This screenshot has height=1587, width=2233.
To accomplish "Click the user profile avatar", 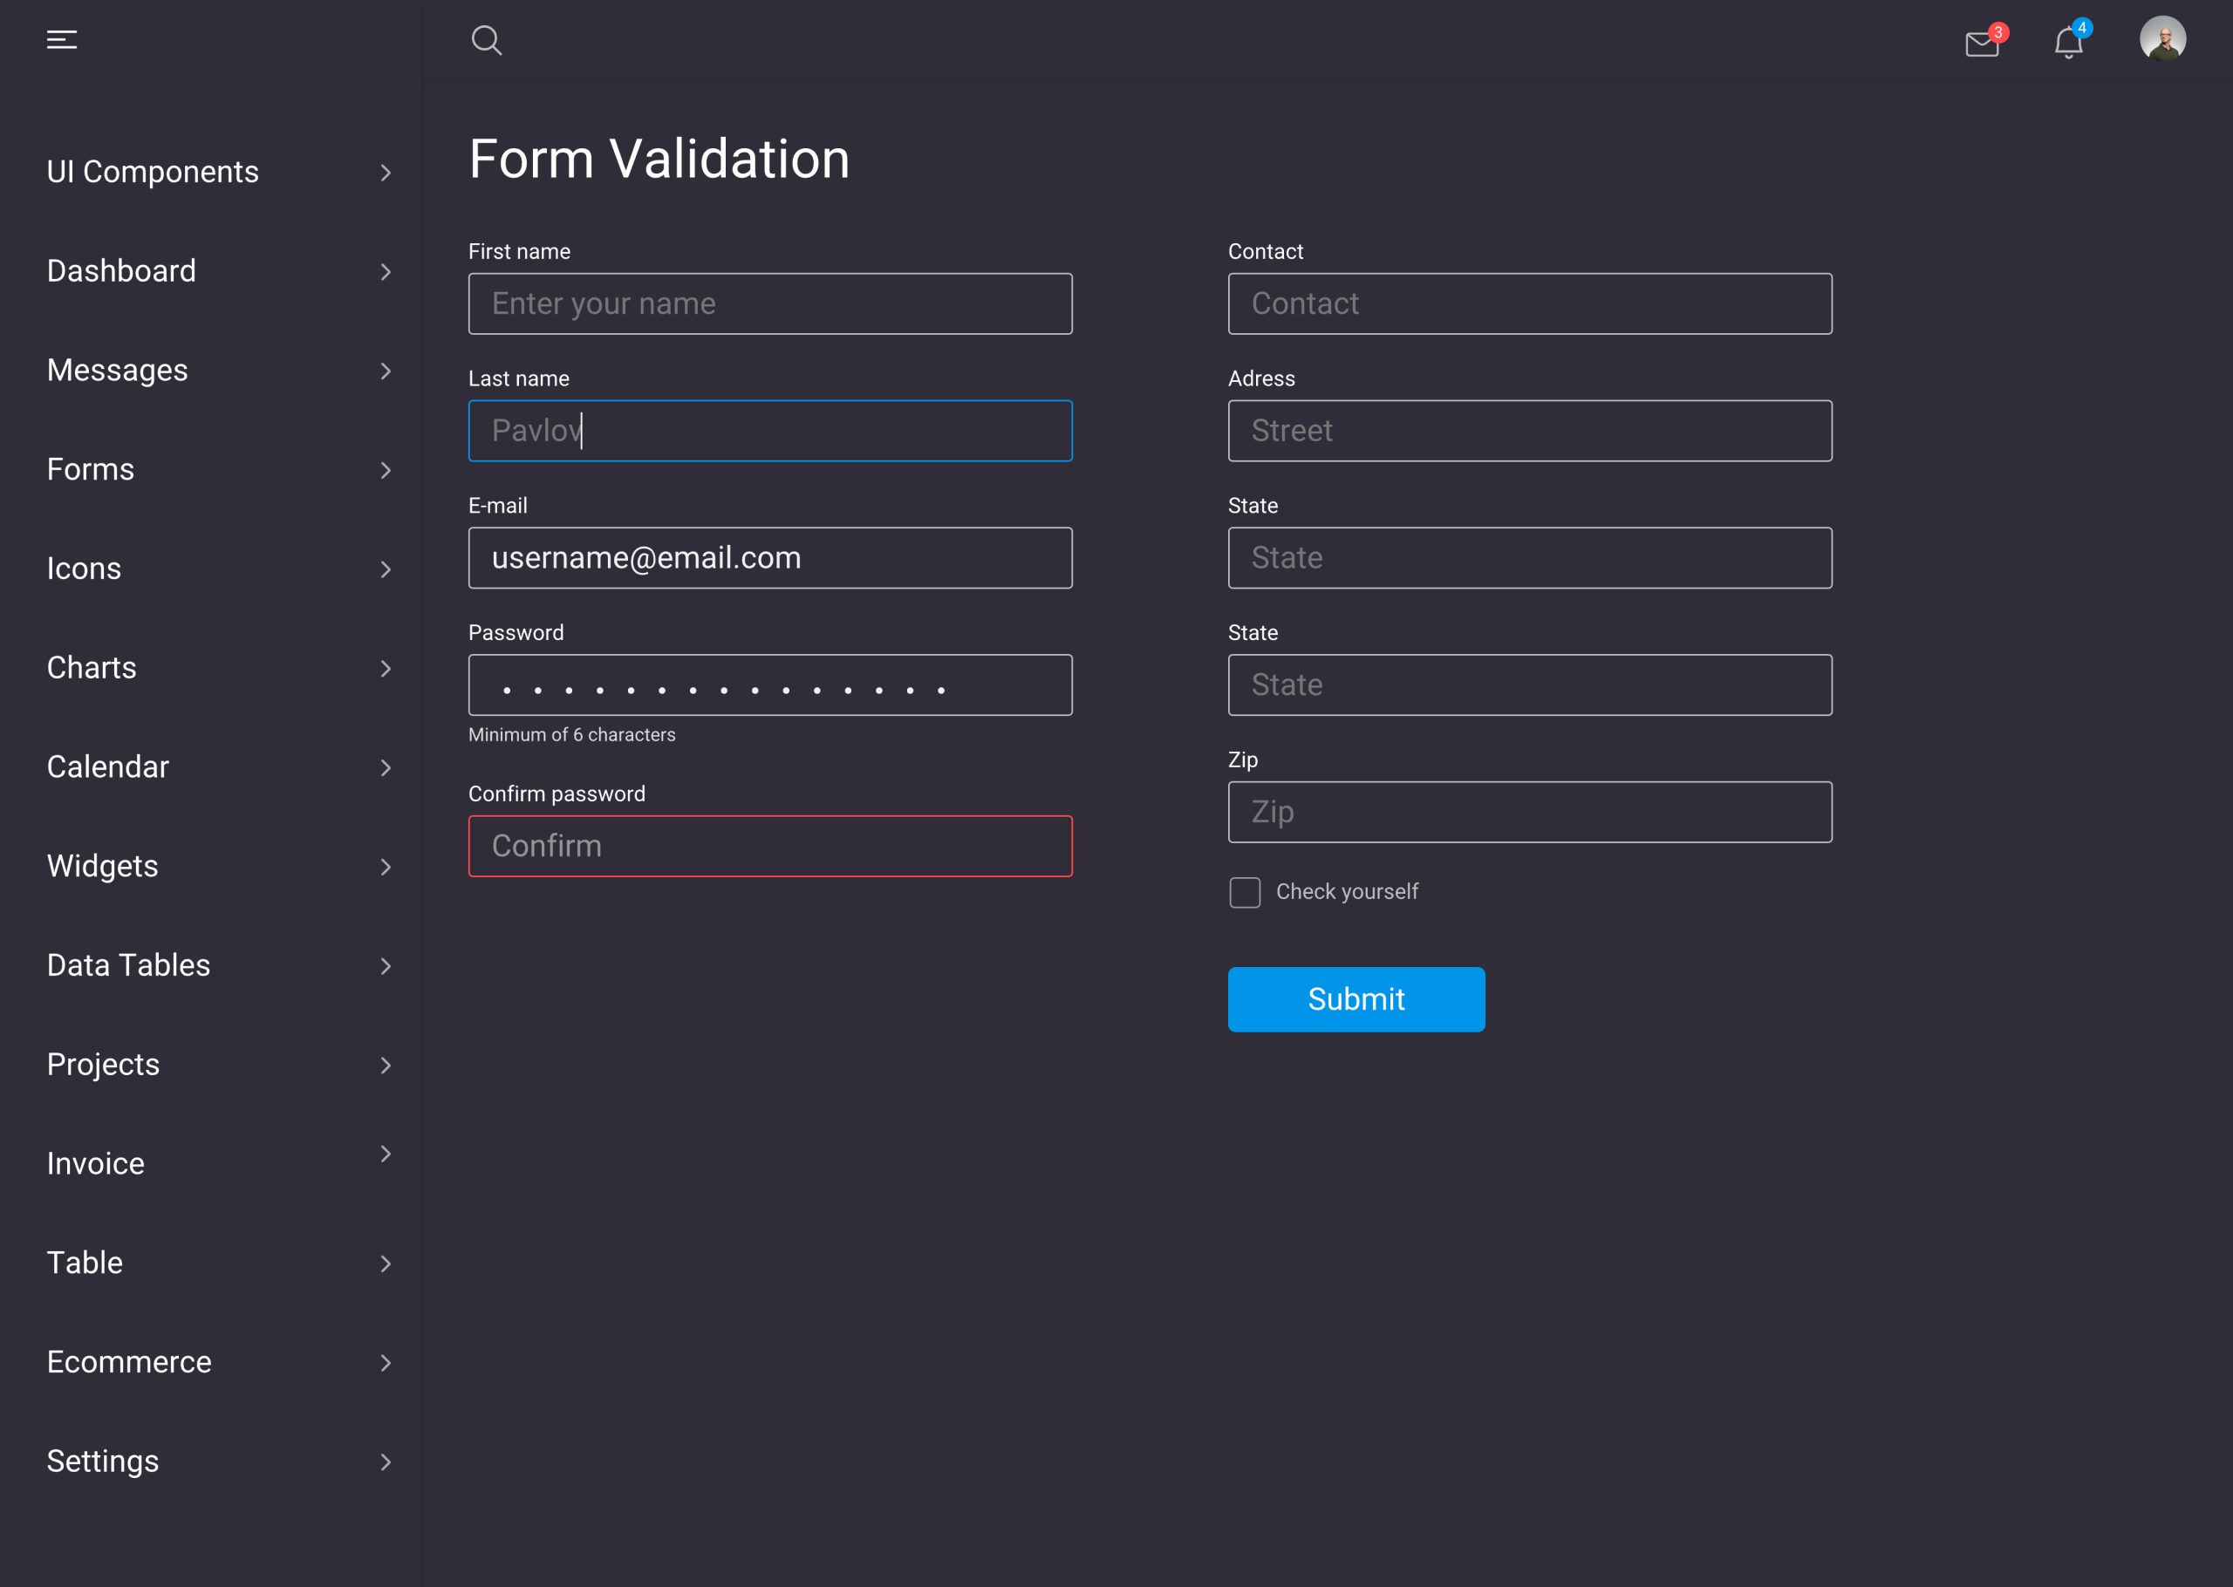I will pos(2164,39).
